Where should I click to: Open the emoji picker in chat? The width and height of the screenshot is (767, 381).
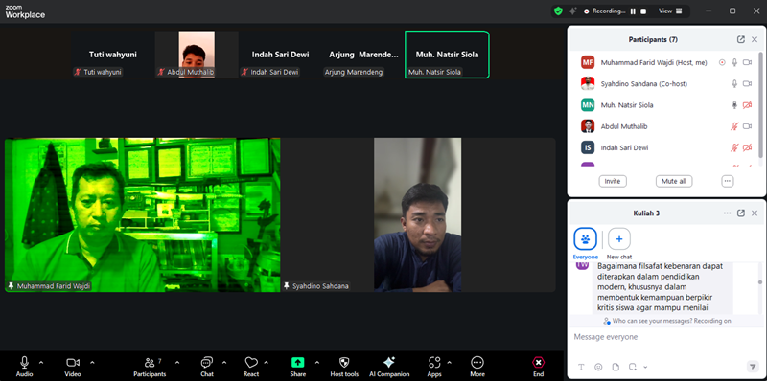pos(598,367)
